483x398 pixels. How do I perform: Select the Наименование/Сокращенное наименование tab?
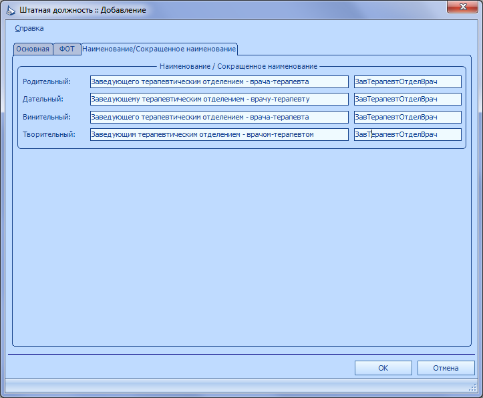tap(159, 49)
